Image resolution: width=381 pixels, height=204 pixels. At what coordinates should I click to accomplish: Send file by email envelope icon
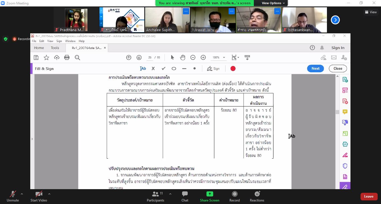point(334,57)
